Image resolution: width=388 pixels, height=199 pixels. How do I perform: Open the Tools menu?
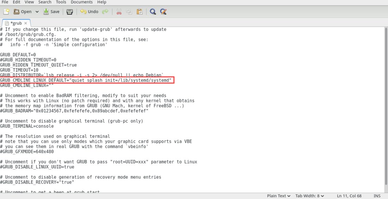click(x=61, y=2)
